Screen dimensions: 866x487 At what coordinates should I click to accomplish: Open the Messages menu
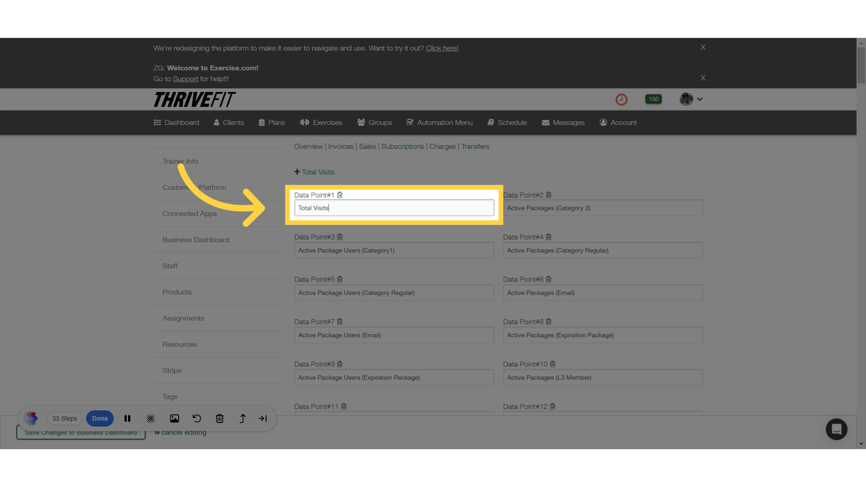pos(563,122)
